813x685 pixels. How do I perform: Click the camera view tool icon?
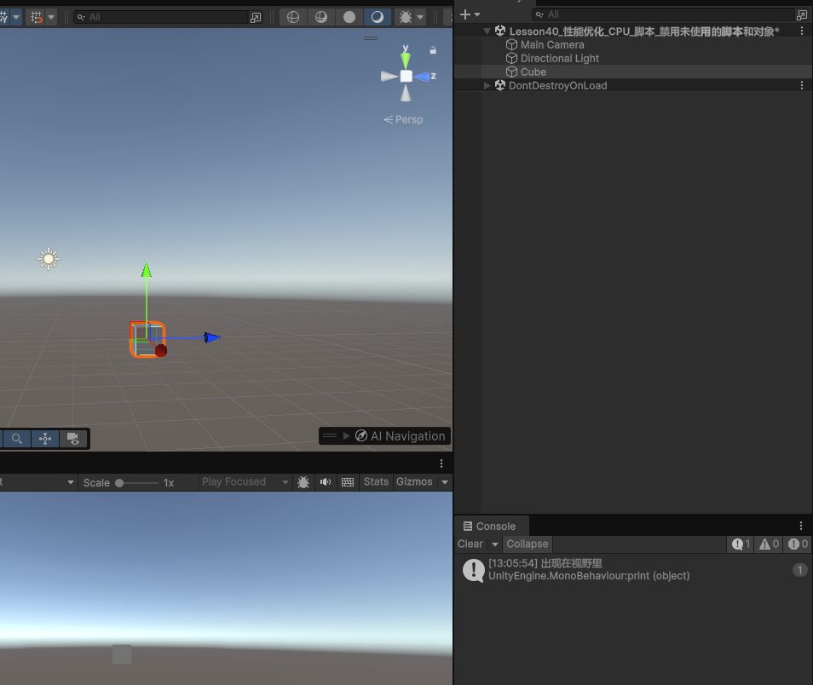tap(73, 439)
